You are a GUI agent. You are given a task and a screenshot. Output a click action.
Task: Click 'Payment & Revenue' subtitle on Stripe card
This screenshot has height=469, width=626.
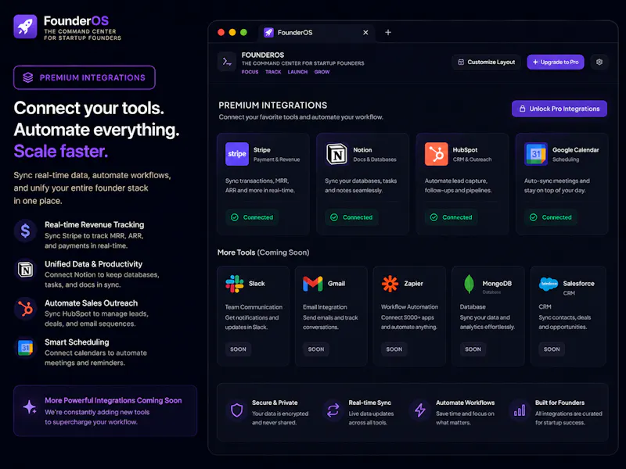click(276, 159)
